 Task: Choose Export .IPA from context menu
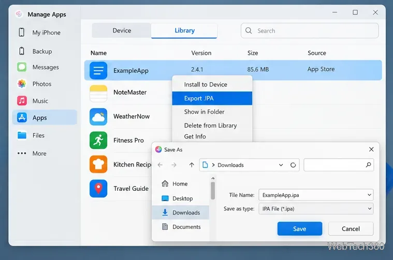pyautogui.click(x=212, y=98)
